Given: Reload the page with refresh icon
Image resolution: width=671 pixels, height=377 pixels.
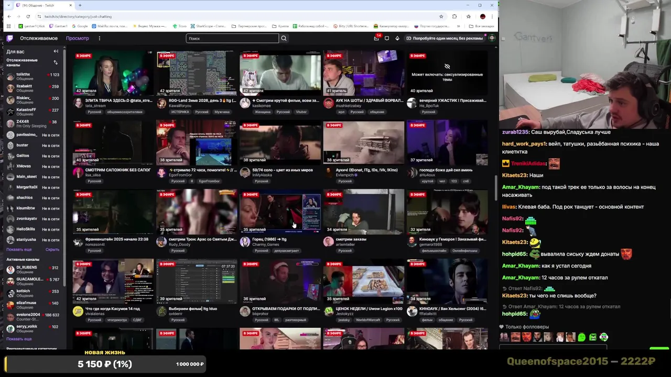Looking at the screenshot, I should 28,16.
